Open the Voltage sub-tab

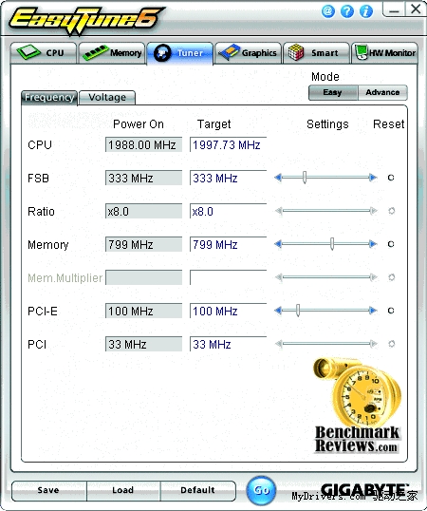107,98
